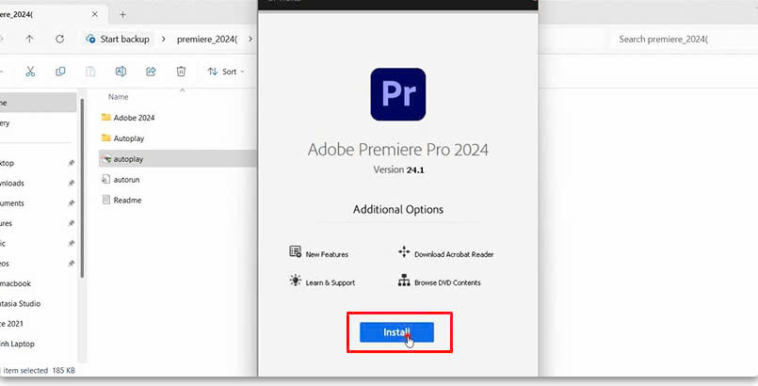This screenshot has width=758, height=386.
Task: Click the Learn & Support lightbulb icon
Action: (x=295, y=281)
